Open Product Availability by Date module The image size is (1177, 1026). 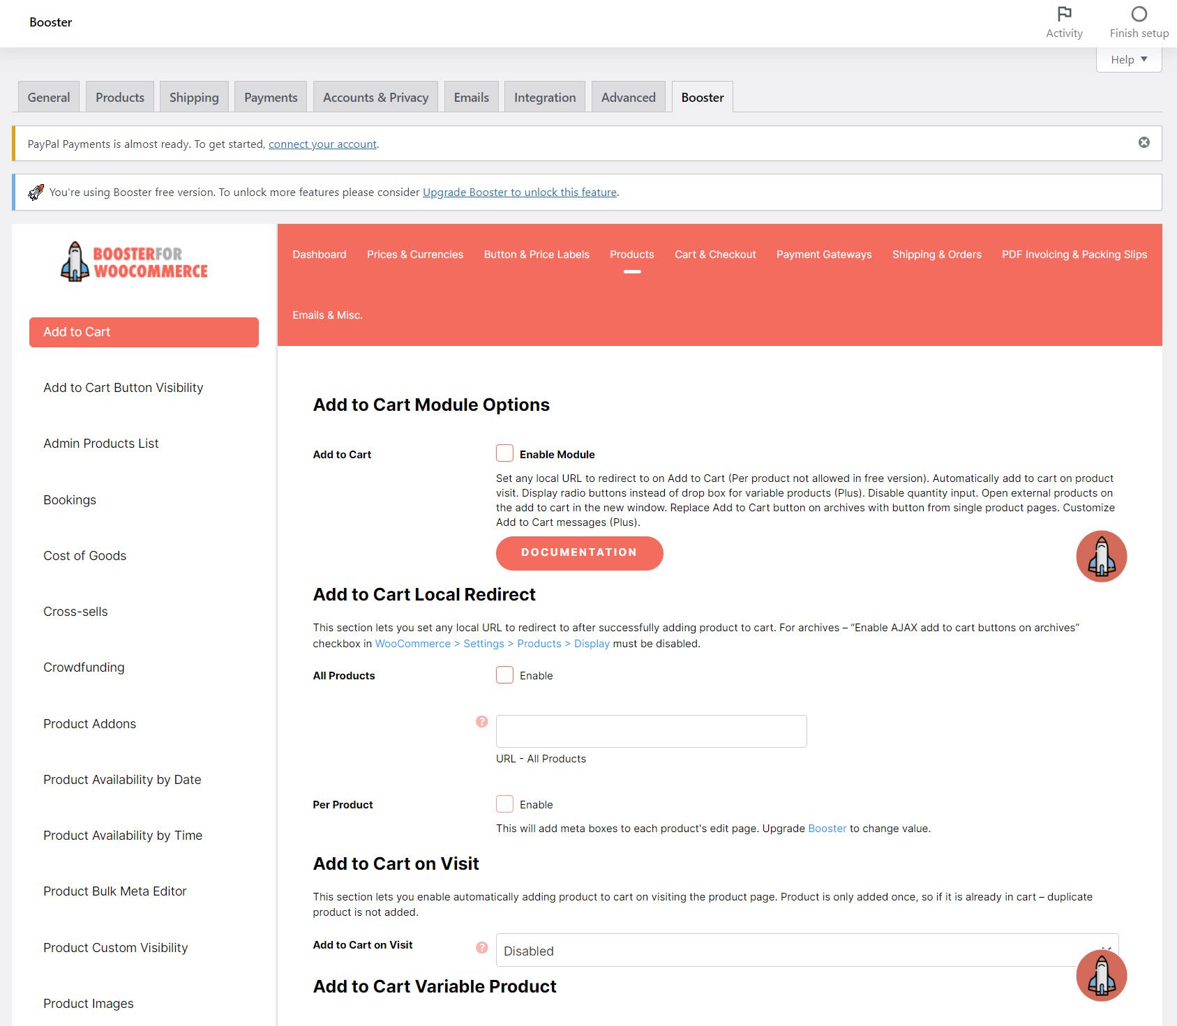122,780
